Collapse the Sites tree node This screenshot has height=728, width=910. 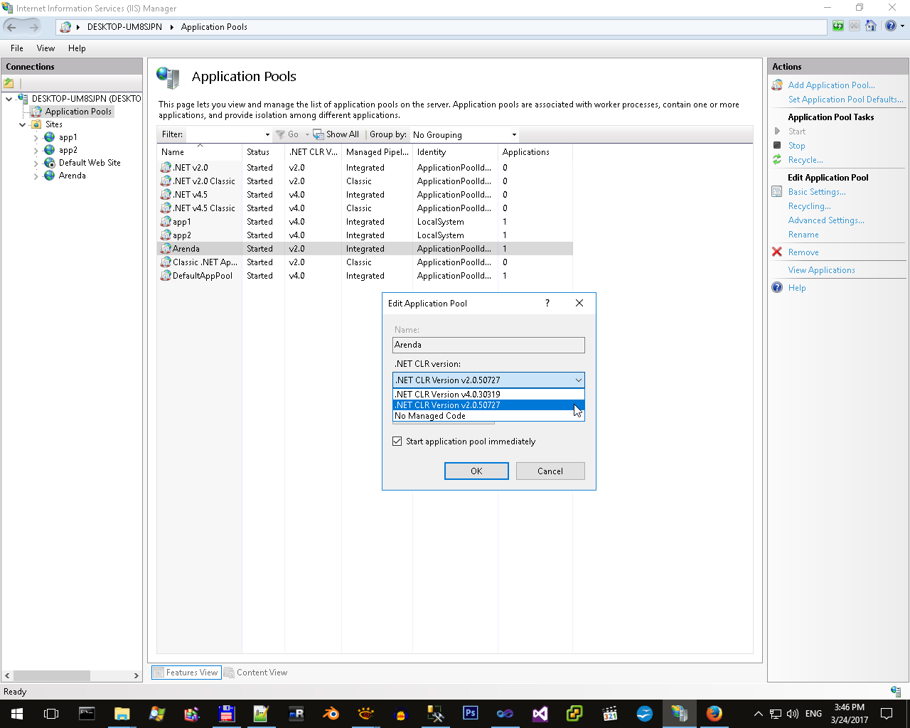pos(23,124)
